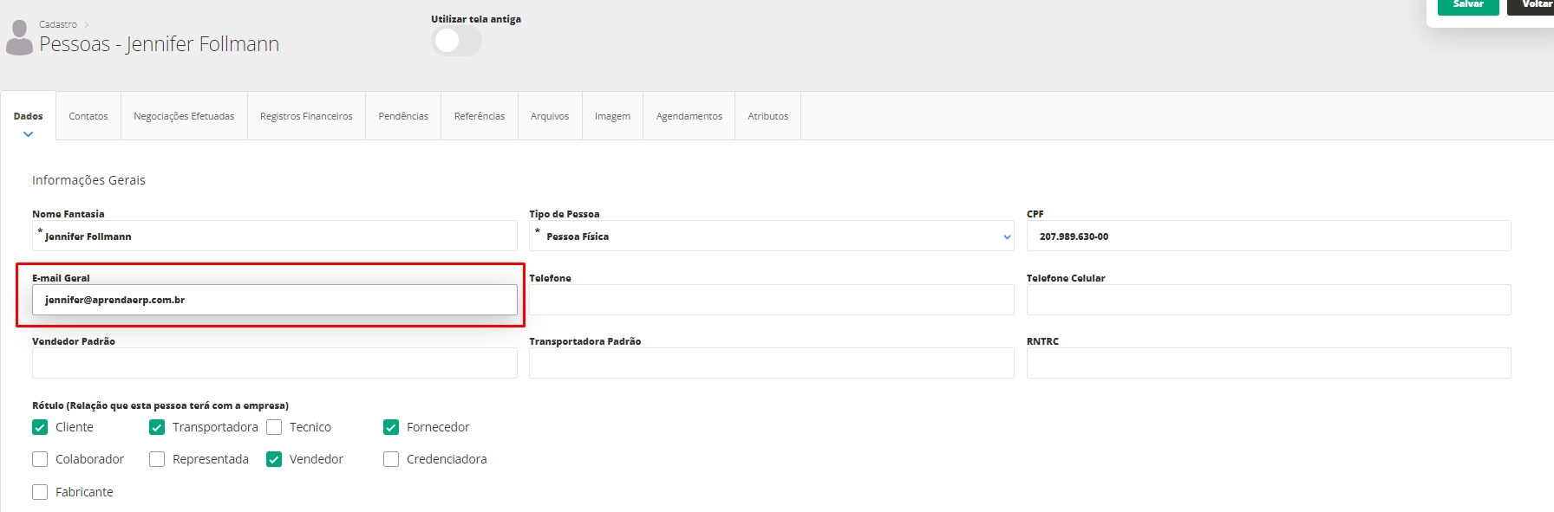Toggle the Utilizar tela antiga switch
This screenshot has width=1554, height=512.
click(456, 41)
